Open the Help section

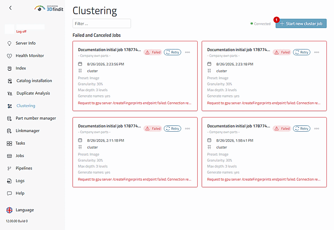coord(20,194)
